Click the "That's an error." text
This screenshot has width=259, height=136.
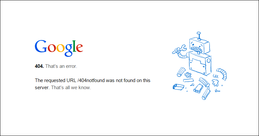[x=61, y=66]
